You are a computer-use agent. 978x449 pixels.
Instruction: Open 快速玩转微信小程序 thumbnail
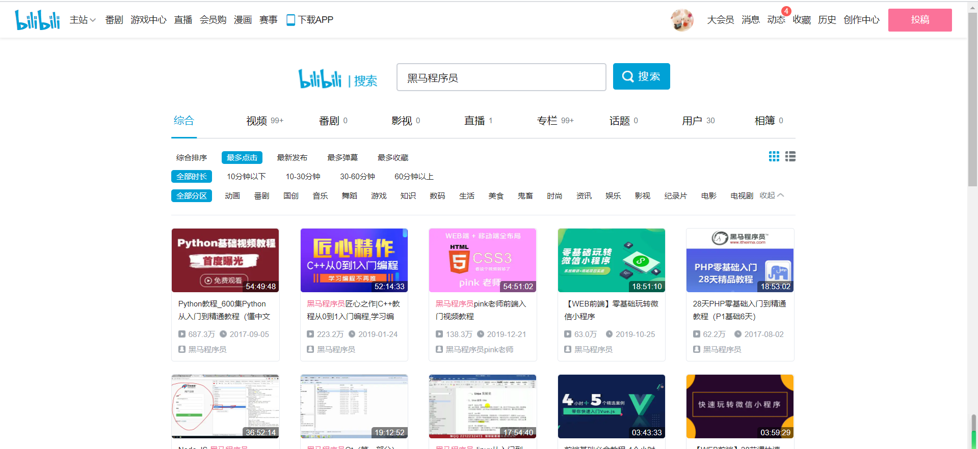[x=740, y=406]
